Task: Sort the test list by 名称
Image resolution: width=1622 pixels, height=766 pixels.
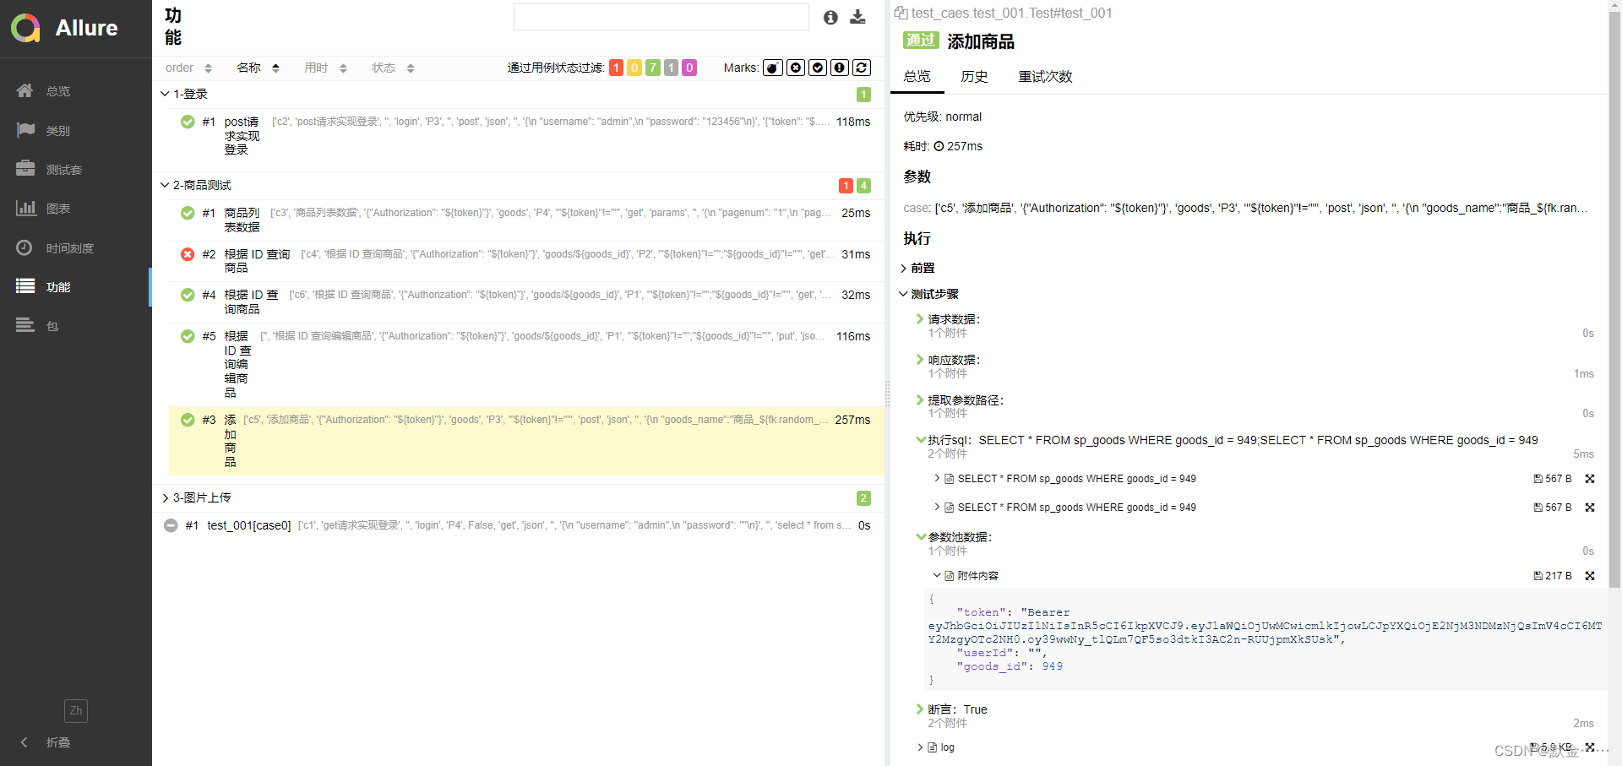Action: click(258, 68)
